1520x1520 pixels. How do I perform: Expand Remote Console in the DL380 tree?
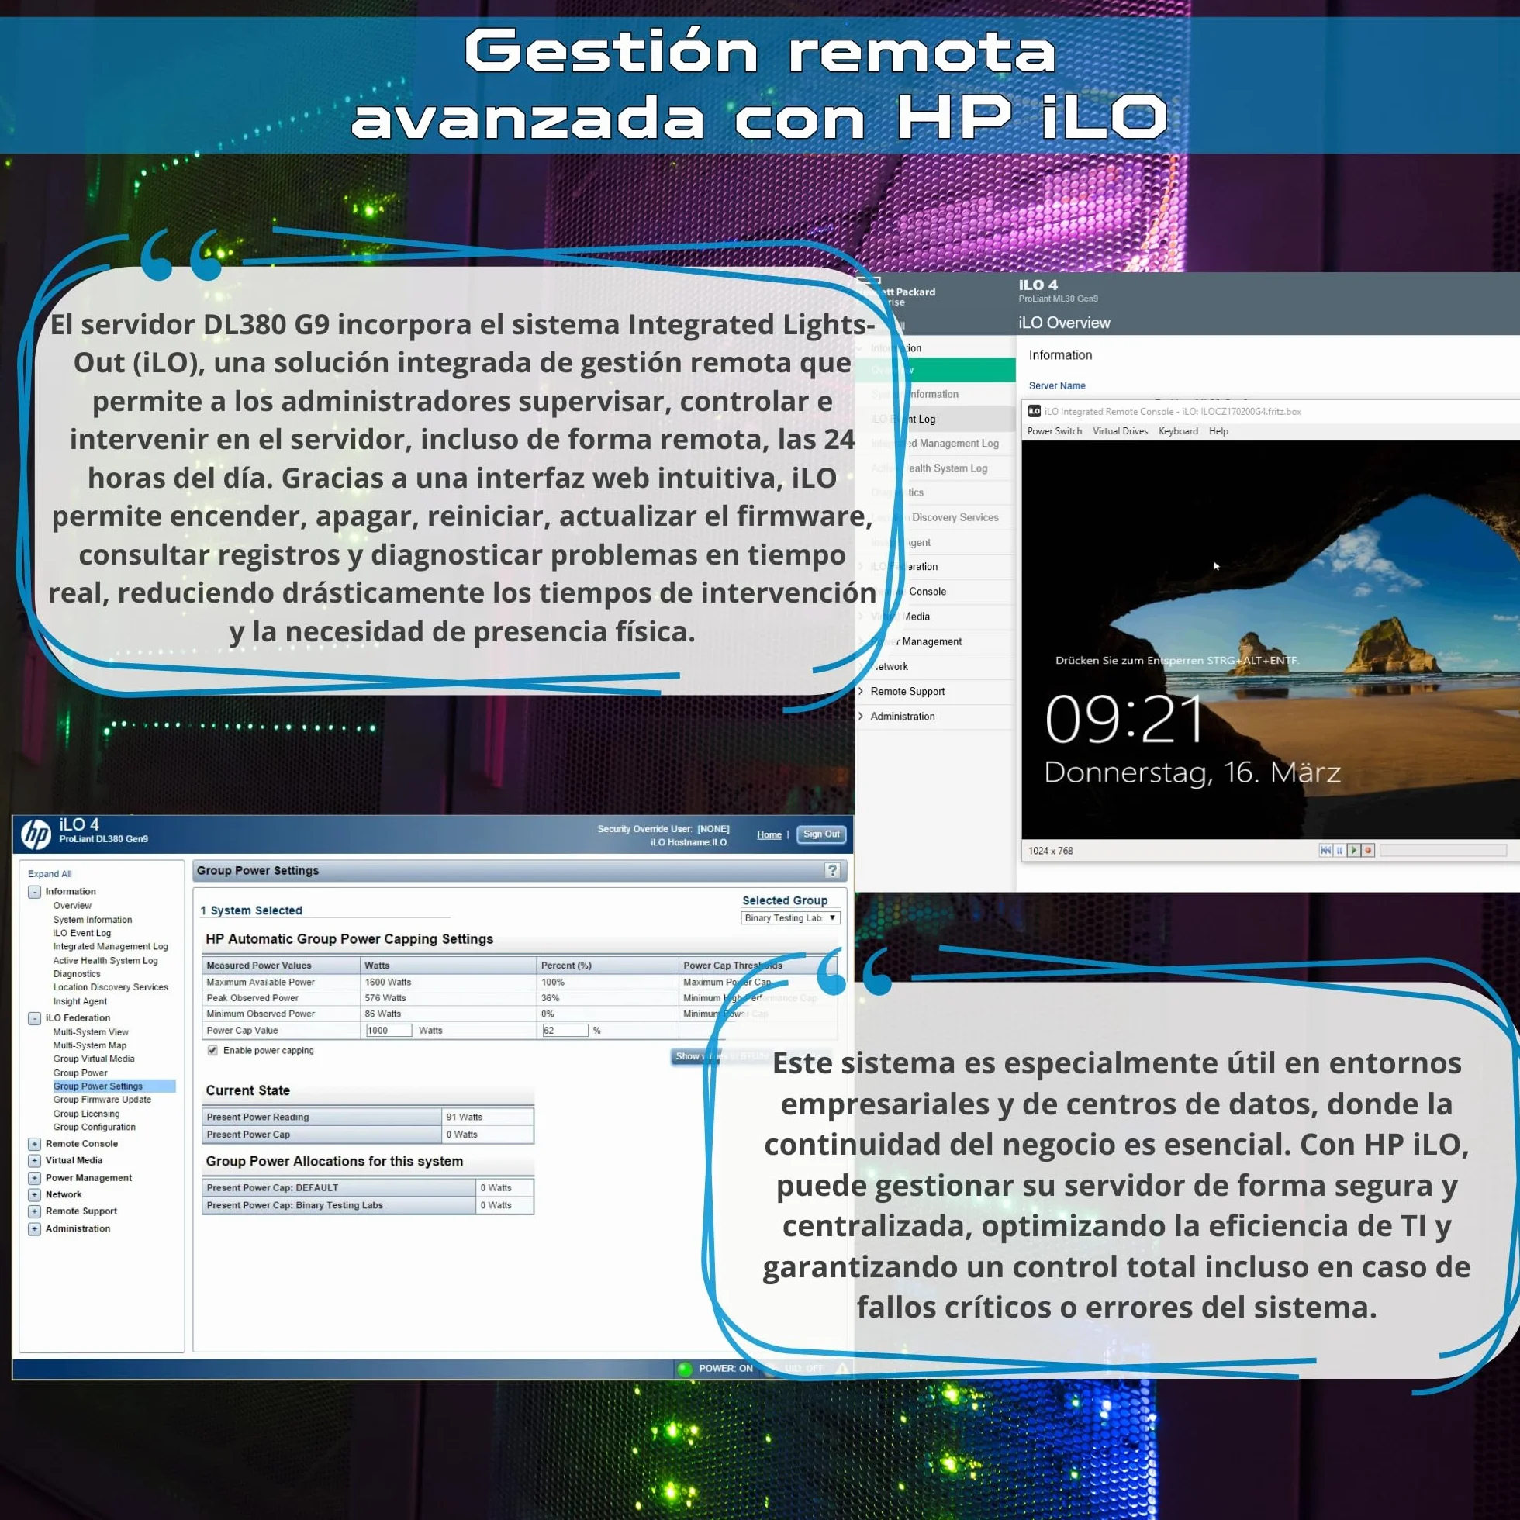35,1144
